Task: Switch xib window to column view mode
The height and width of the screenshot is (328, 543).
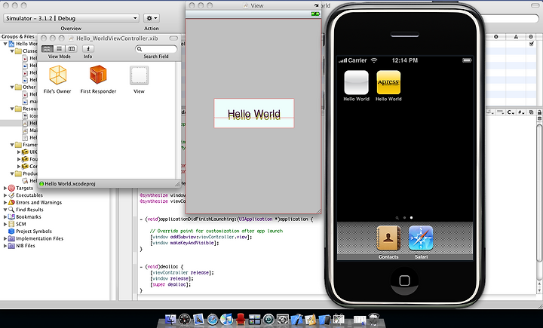Action: tap(72, 49)
